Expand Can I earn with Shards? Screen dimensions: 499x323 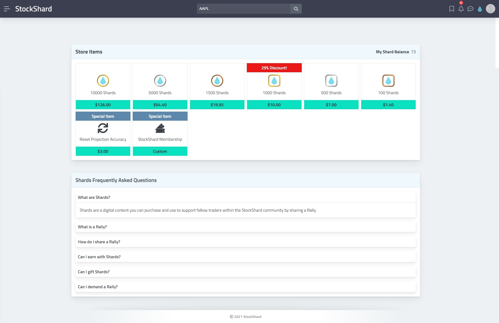point(245,257)
